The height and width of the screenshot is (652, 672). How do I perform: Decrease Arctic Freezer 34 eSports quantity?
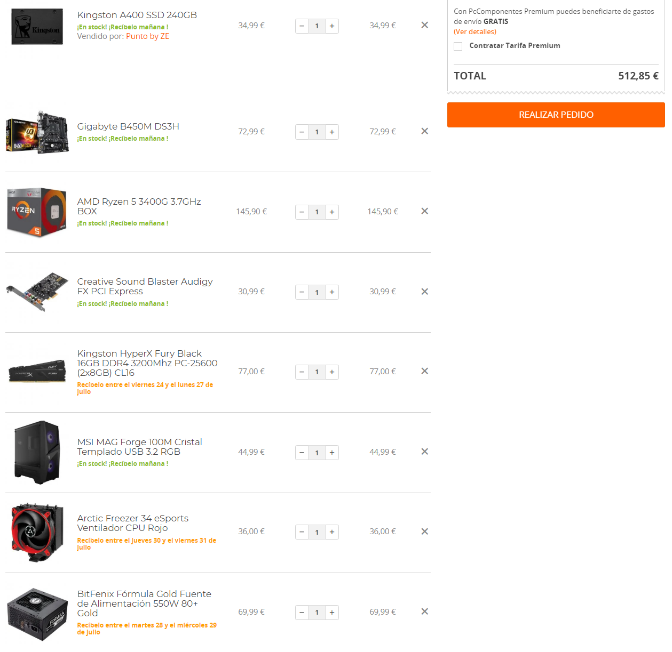(x=302, y=532)
